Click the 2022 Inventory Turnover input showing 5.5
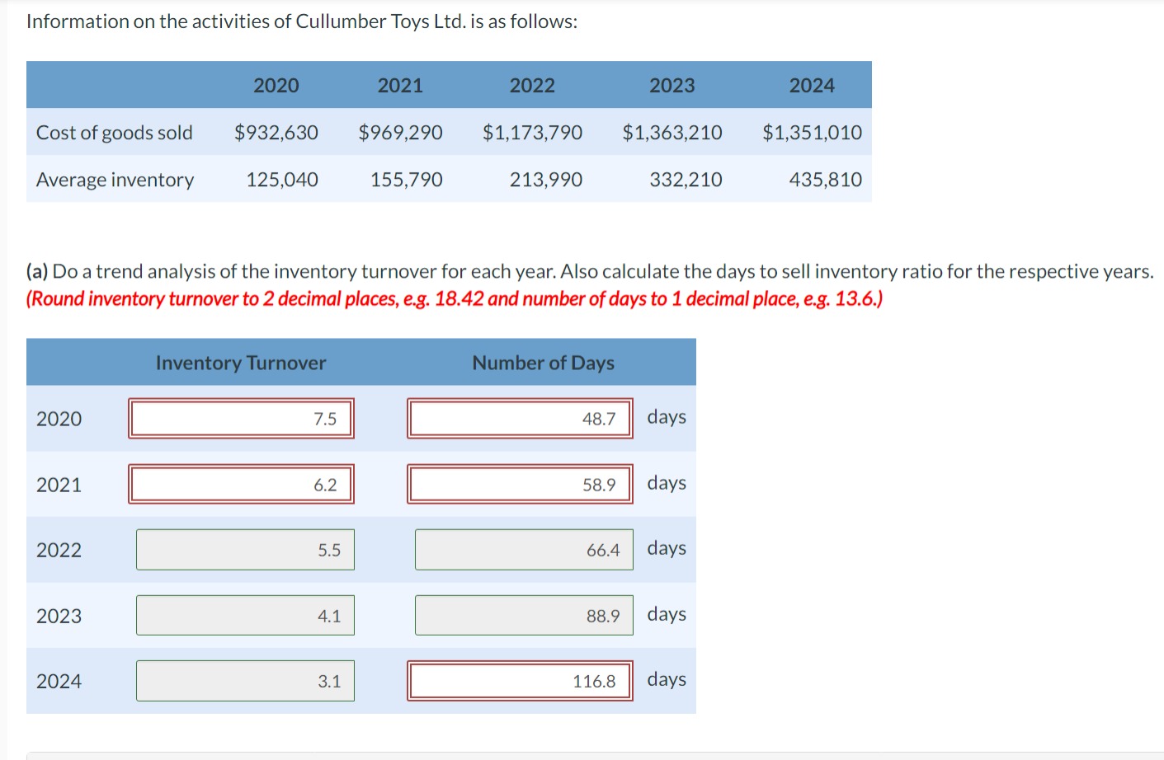Screen dimensions: 1164x760 (x=245, y=550)
